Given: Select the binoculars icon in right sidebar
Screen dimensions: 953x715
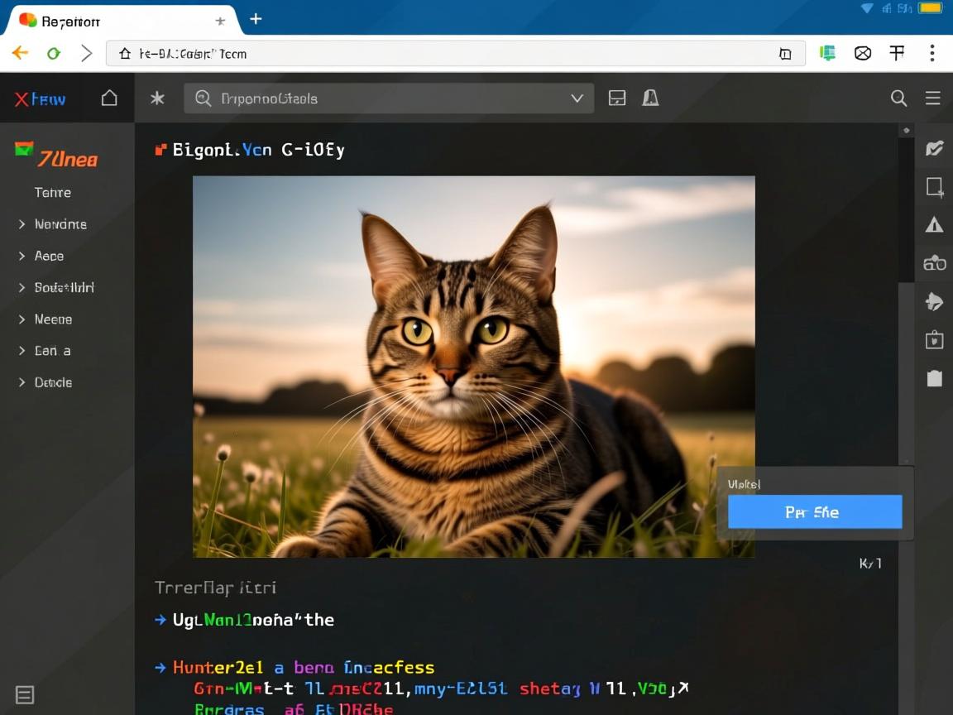Looking at the screenshot, I should click(x=934, y=263).
